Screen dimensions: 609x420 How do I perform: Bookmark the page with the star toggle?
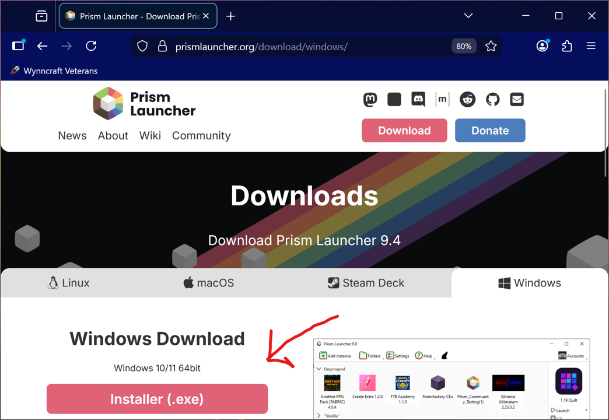click(491, 45)
